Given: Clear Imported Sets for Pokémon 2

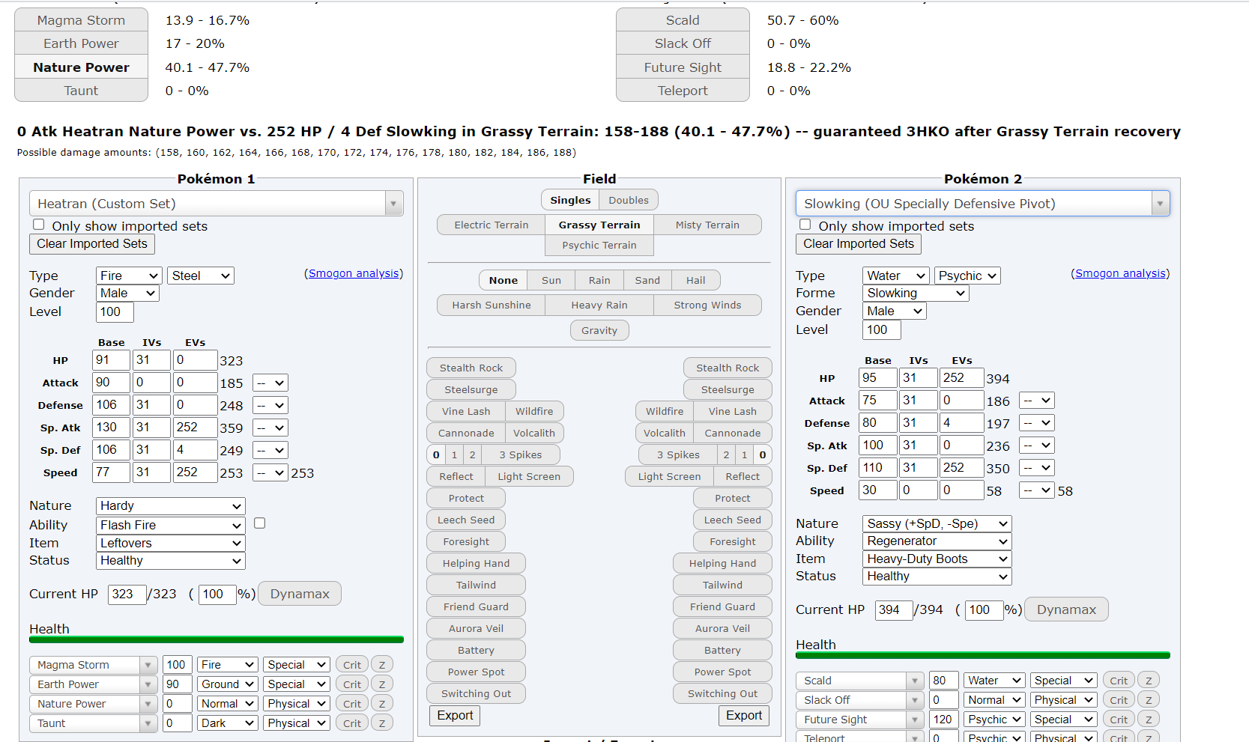Looking at the screenshot, I should coord(859,244).
